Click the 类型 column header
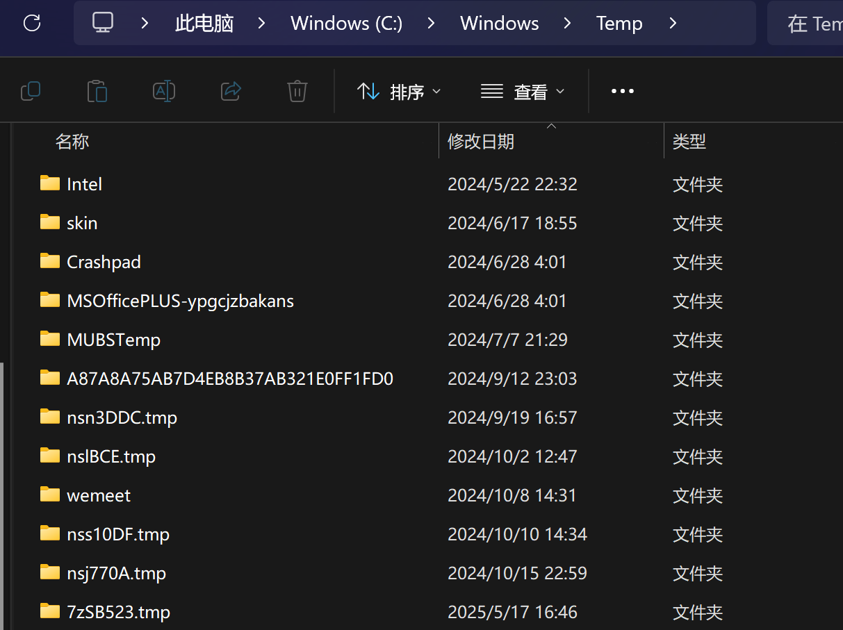Screen dimensions: 843x630 [x=689, y=141]
